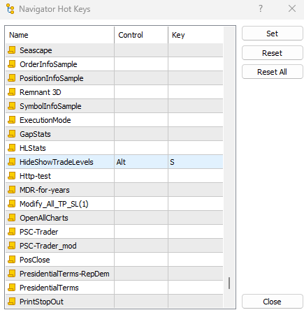The height and width of the screenshot is (310, 304).
Task: Select the Http-test name text
Action: pos(35,176)
